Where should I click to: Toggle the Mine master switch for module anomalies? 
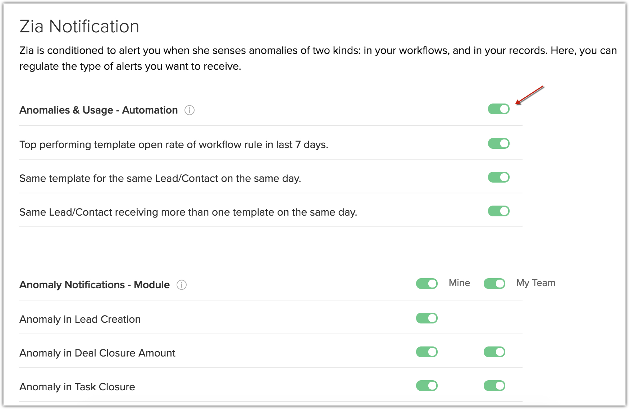[427, 284]
